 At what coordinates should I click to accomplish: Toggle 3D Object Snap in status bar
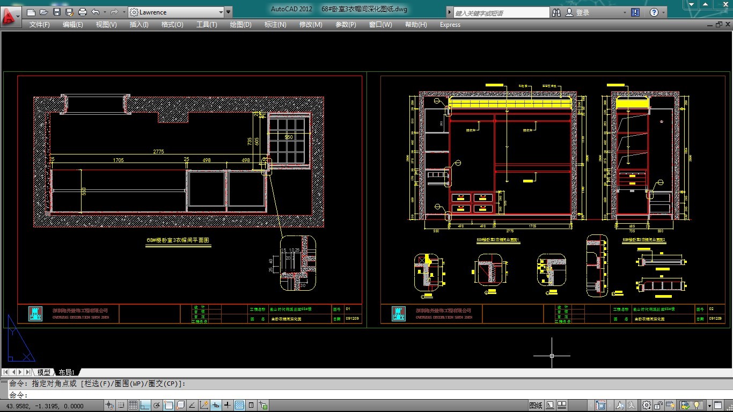point(180,406)
